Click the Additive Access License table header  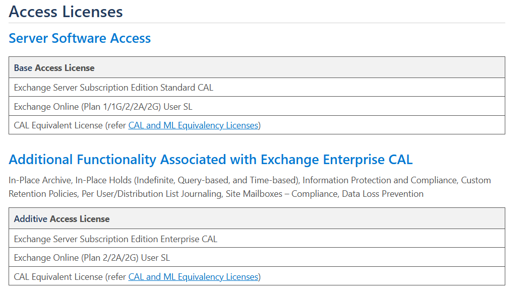[x=62, y=219]
